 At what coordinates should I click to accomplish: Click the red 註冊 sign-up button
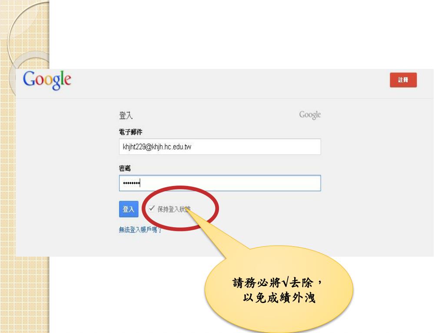[403, 80]
